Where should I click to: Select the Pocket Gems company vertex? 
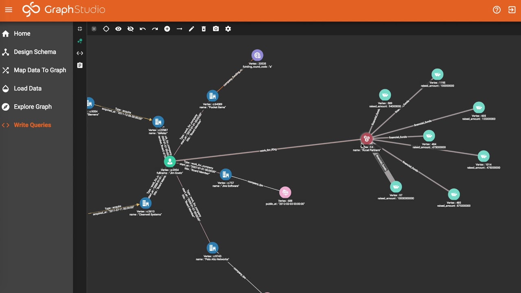(212, 96)
